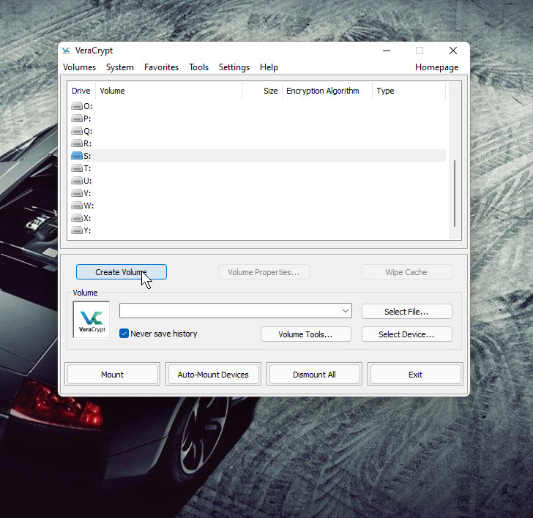
Task: Click the W: drive icon
Action: coord(77,206)
